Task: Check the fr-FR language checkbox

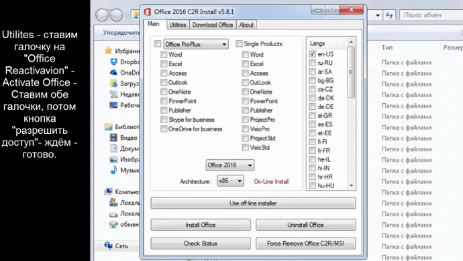Action: click(x=313, y=151)
